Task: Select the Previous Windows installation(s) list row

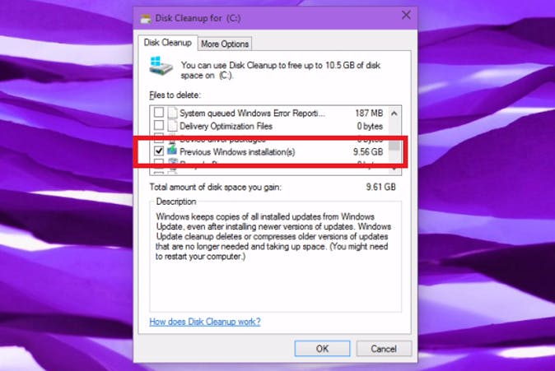Action: pos(270,151)
